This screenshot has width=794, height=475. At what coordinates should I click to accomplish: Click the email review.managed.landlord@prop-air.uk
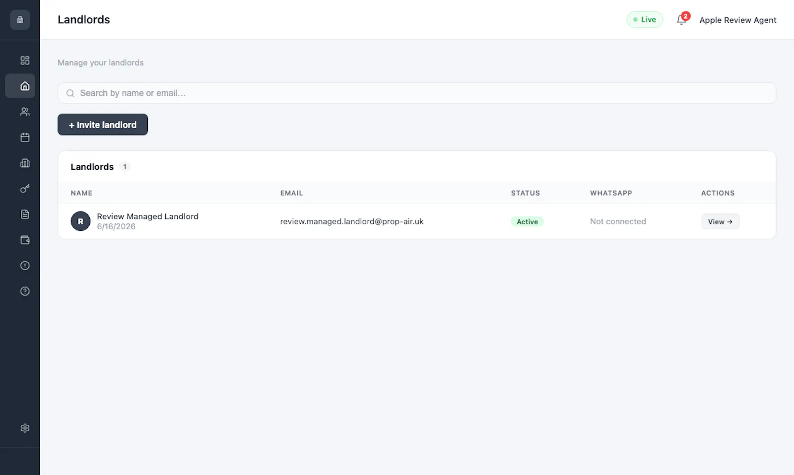pyautogui.click(x=351, y=221)
